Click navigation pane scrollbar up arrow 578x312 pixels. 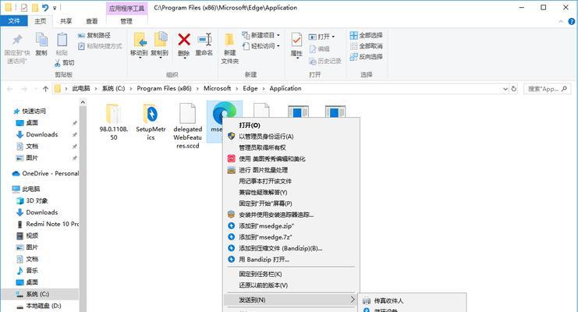click(x=83, y=102)
